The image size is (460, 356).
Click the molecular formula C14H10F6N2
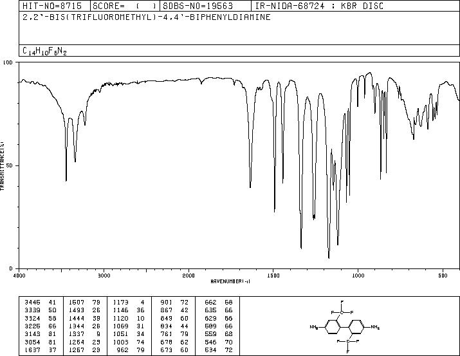pyautogui.click(x=44, y=51)
